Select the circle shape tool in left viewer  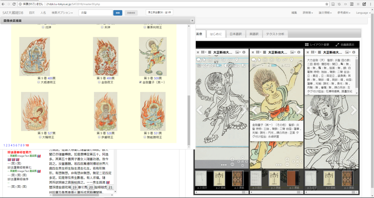coord(217,60)
